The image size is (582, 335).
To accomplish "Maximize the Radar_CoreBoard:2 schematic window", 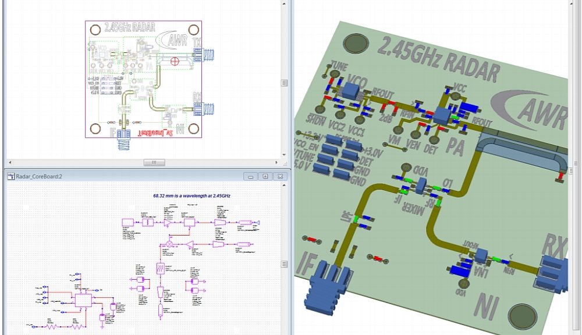I will (266, 176).
